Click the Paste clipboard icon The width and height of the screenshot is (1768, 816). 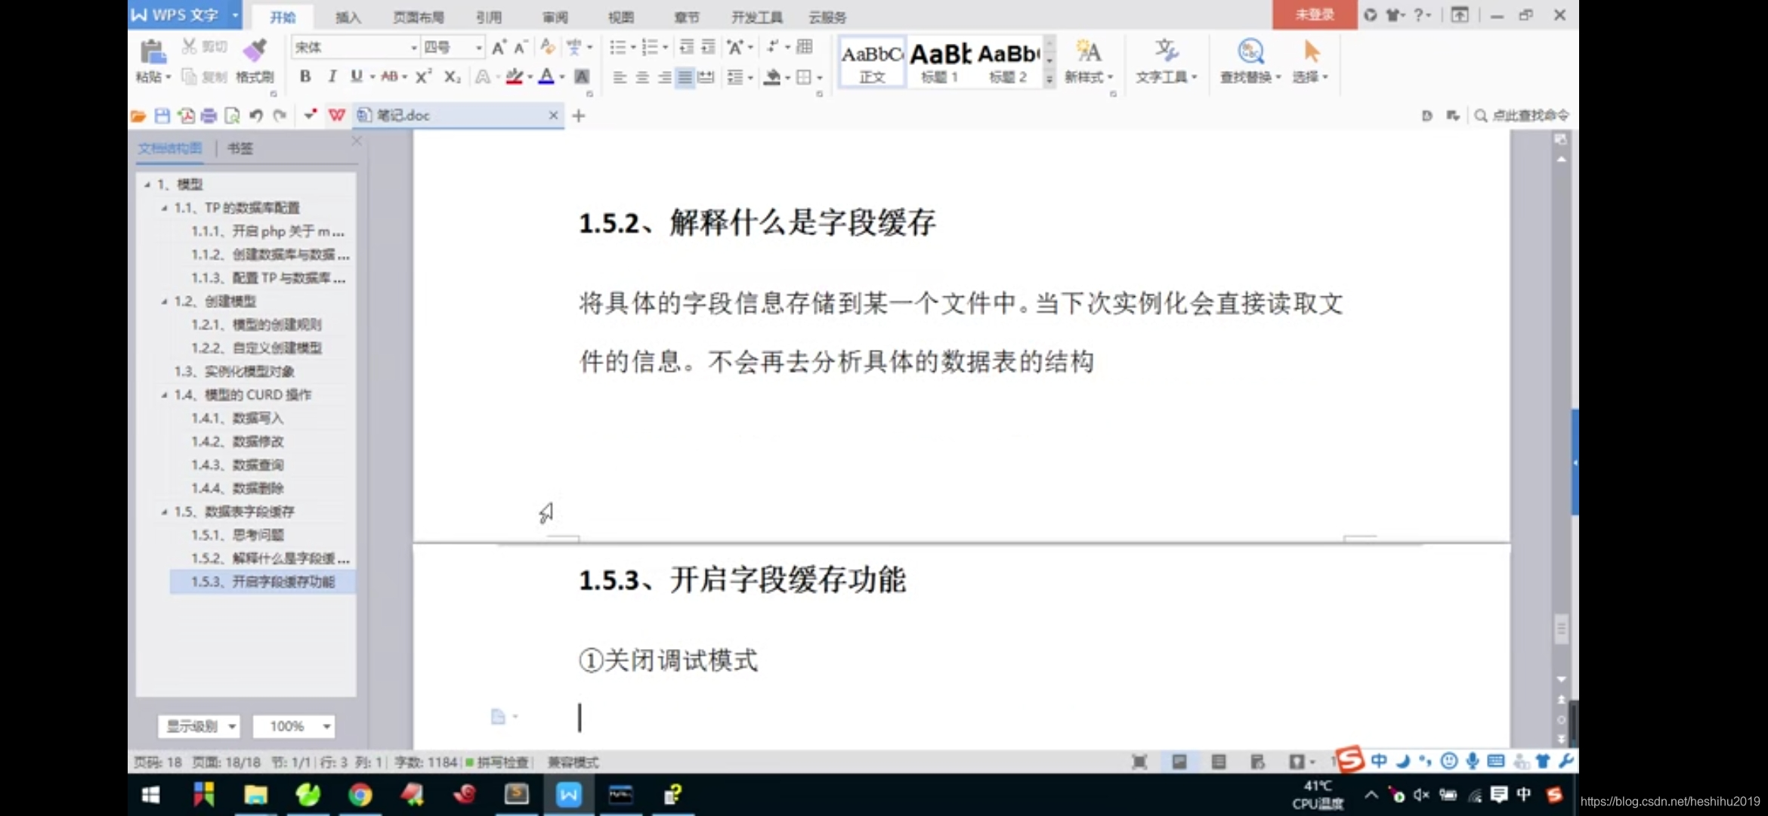pyautogui.click(x=153, y=51)
